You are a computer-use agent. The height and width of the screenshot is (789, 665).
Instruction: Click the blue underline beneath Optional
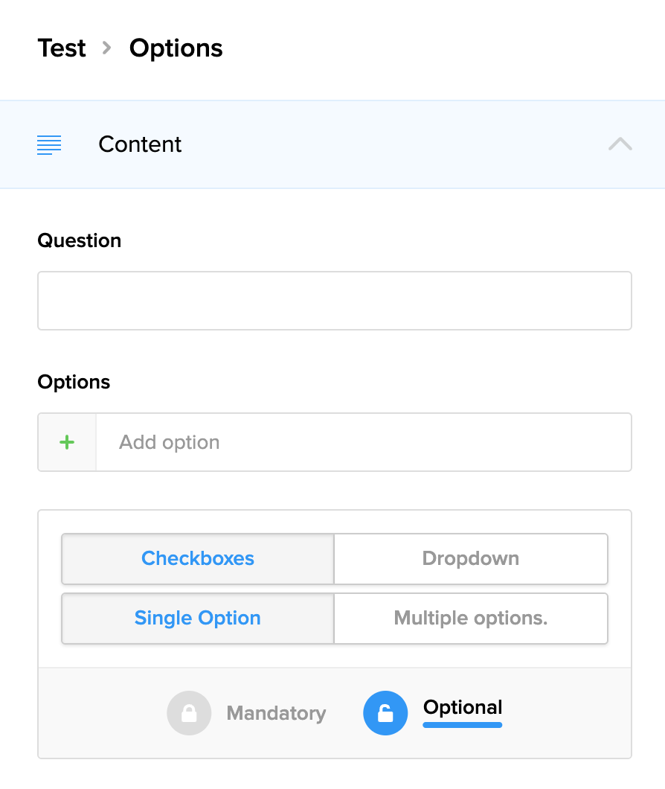pyautogui.click(x=463, y=724)
